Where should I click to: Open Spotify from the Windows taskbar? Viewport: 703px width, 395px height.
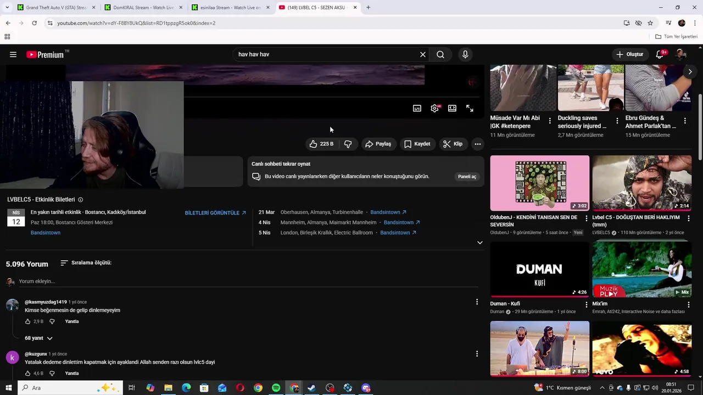pyautogui.click(x=276, y=388)
